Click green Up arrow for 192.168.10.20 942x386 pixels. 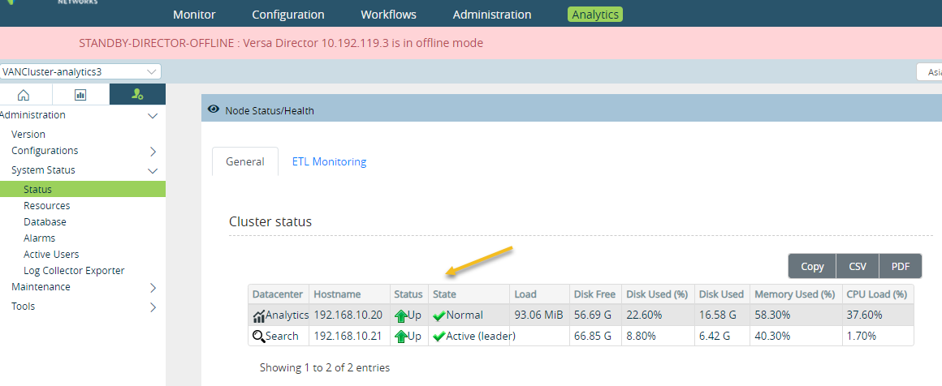click(400, 315)
